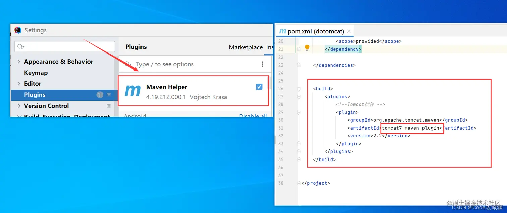This screenshot has width=507, height=213.
Task: Uncheck the Maven Helper plugin checkbox
Action: coord(259,87)
